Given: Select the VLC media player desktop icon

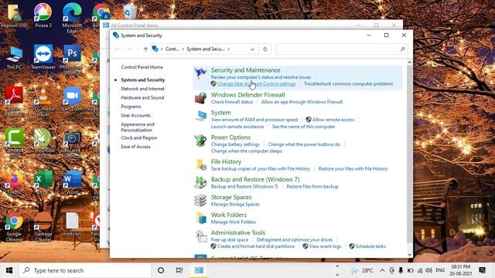Looking at the screenshot, I should pos(43,102).
